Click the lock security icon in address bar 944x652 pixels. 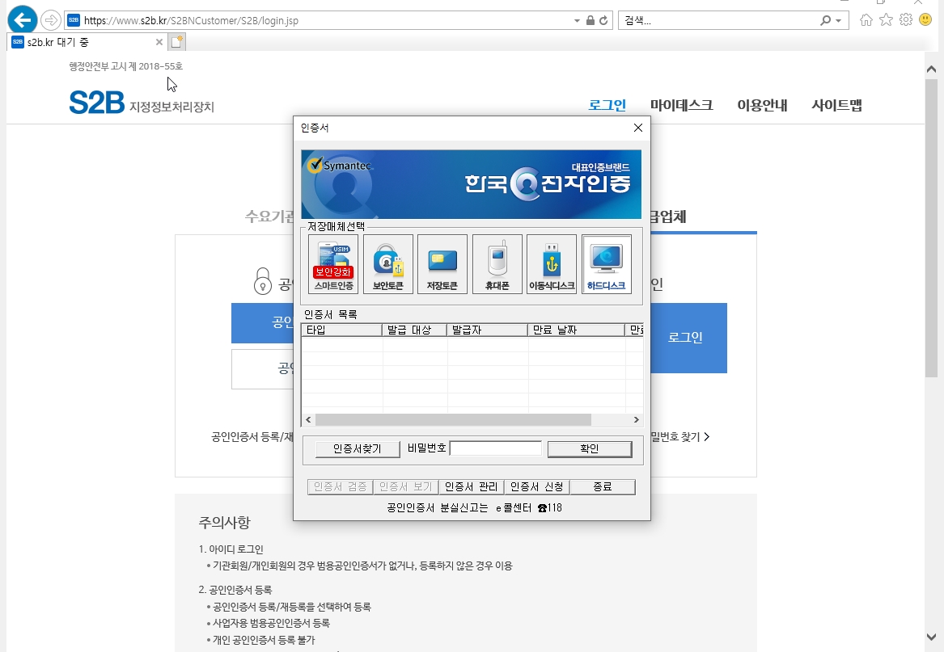(591, 20)
